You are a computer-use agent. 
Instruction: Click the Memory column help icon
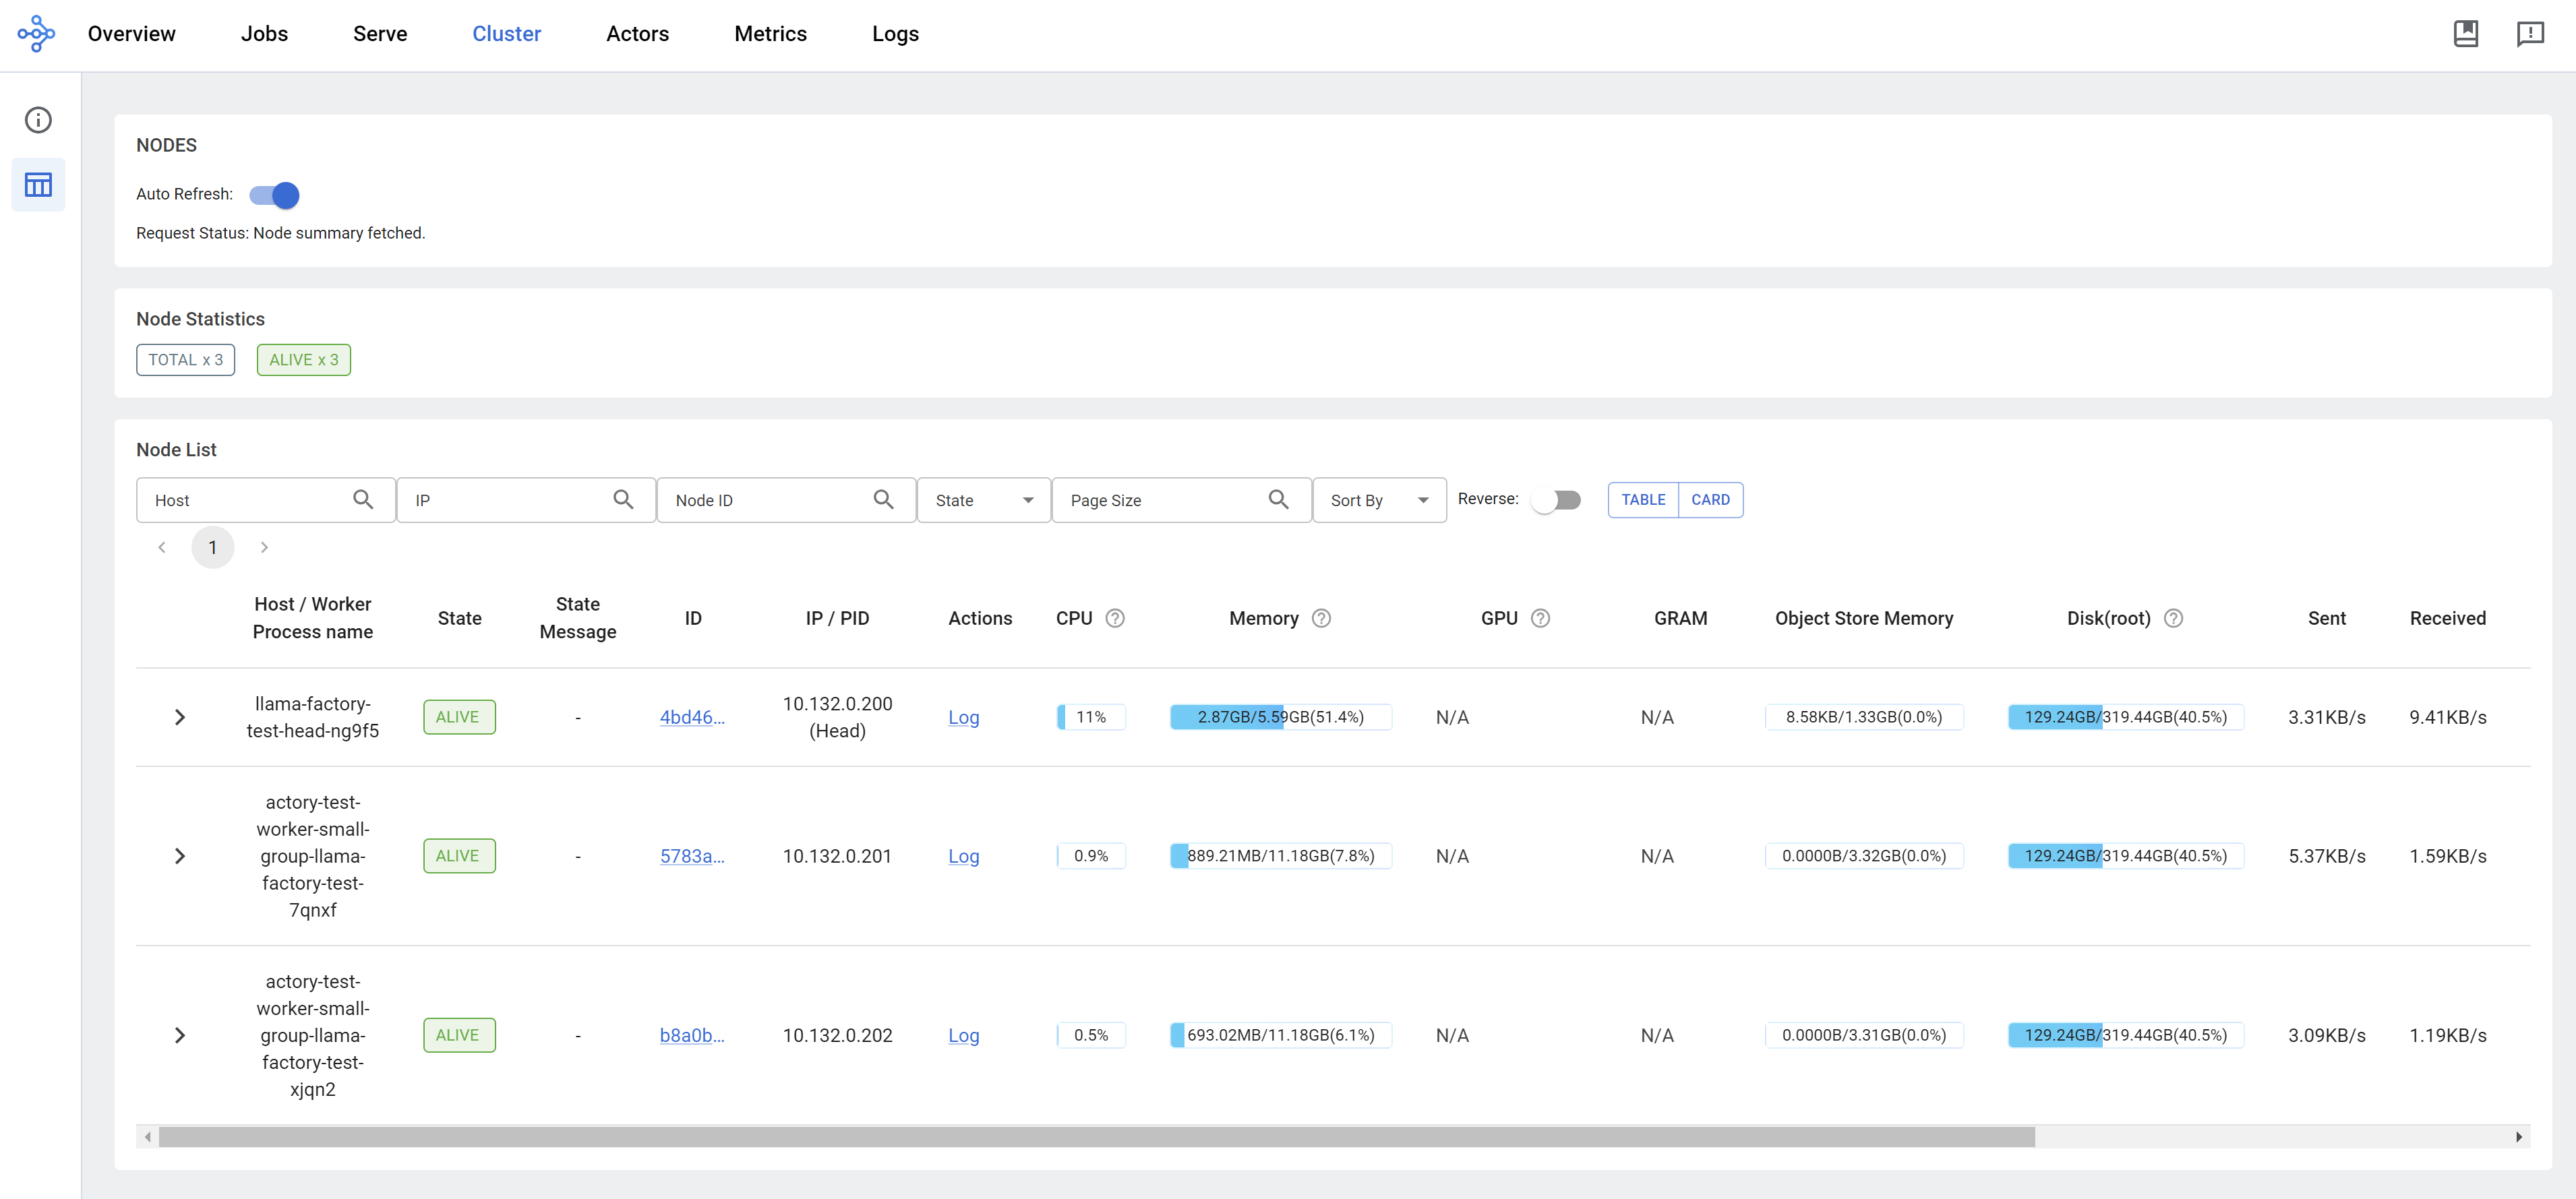[1321, 618]
